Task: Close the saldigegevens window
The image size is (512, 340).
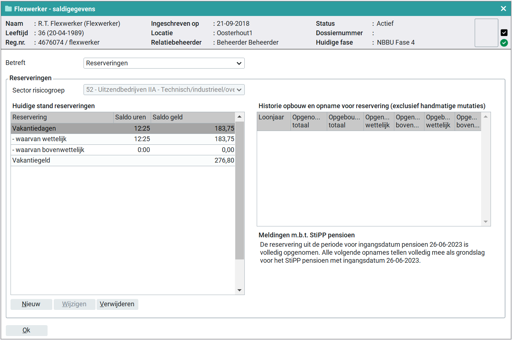Action: (503, 9)
